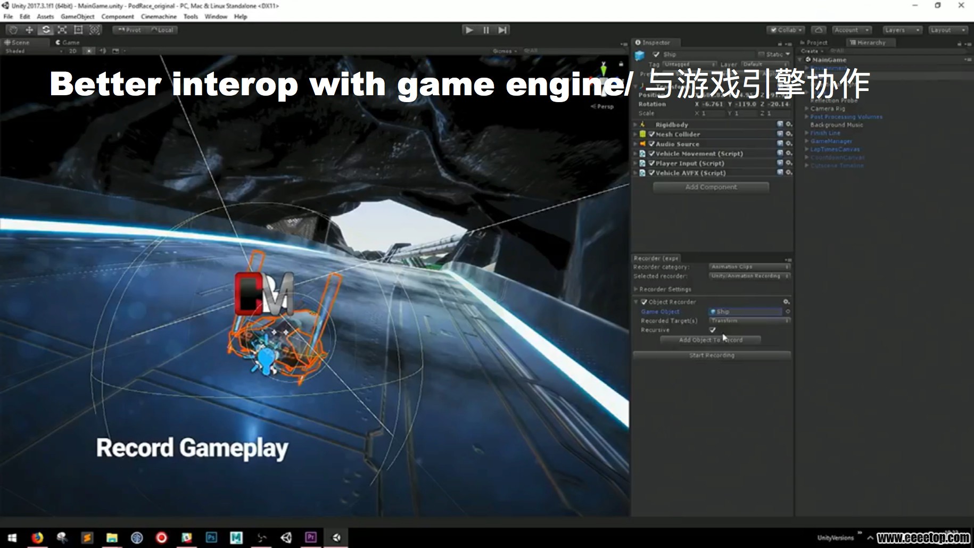Toggle Pivot handle position mode
This screenshot has width=974, height=548.
129,30
